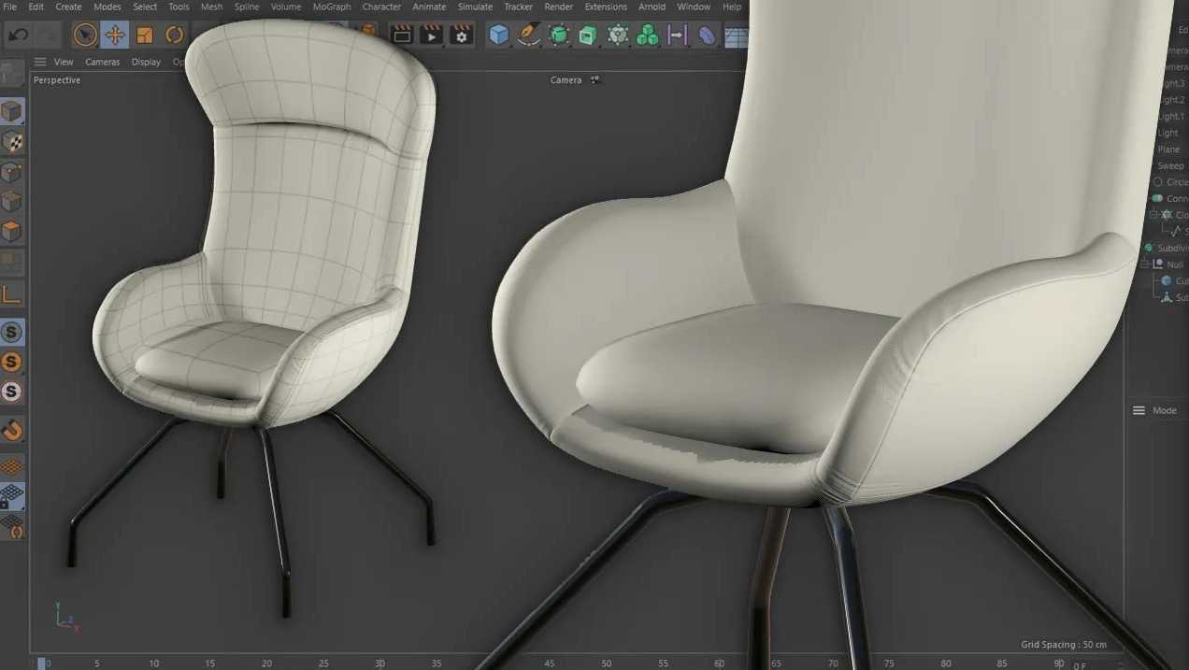
Task: Click the Camera label on the viewport
Action: pos(565,79)
